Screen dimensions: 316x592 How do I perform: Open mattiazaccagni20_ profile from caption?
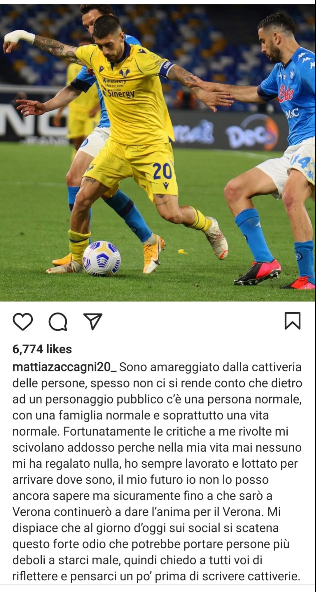[x=64, y=367]
